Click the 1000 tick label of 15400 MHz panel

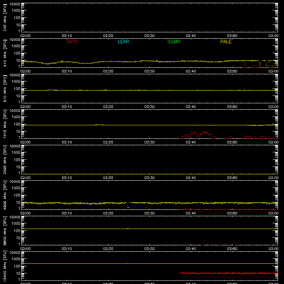(x=16, y=259)
